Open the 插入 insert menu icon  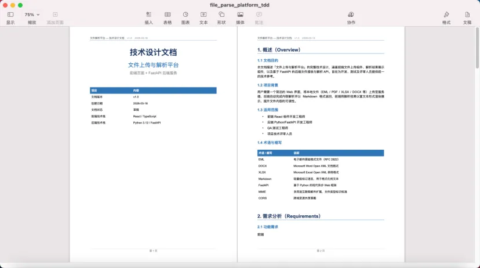[149, 15]
